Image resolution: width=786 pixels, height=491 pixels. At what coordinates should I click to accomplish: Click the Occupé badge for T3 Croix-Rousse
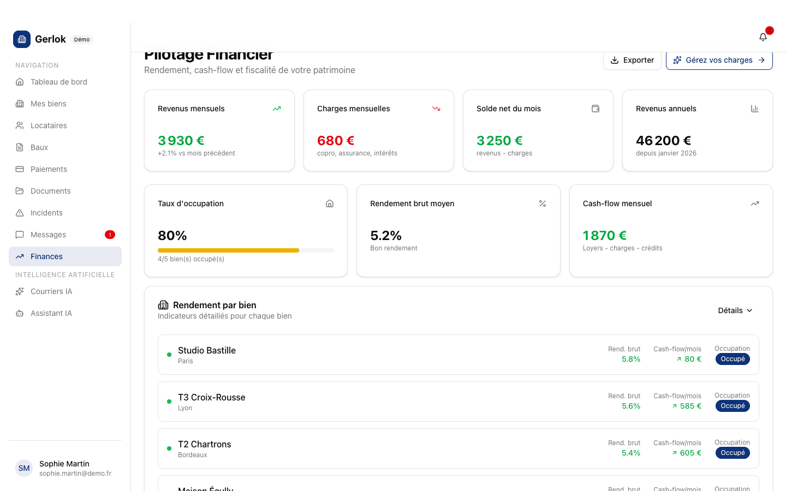point(733,406)
